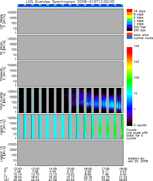
Task: Click the yellow 4 kbps legend swatch
Action: pos(130,17)
